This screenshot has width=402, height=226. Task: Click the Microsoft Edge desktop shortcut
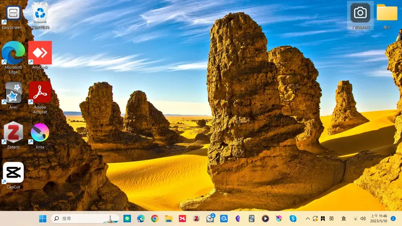[x=14, y=58]
